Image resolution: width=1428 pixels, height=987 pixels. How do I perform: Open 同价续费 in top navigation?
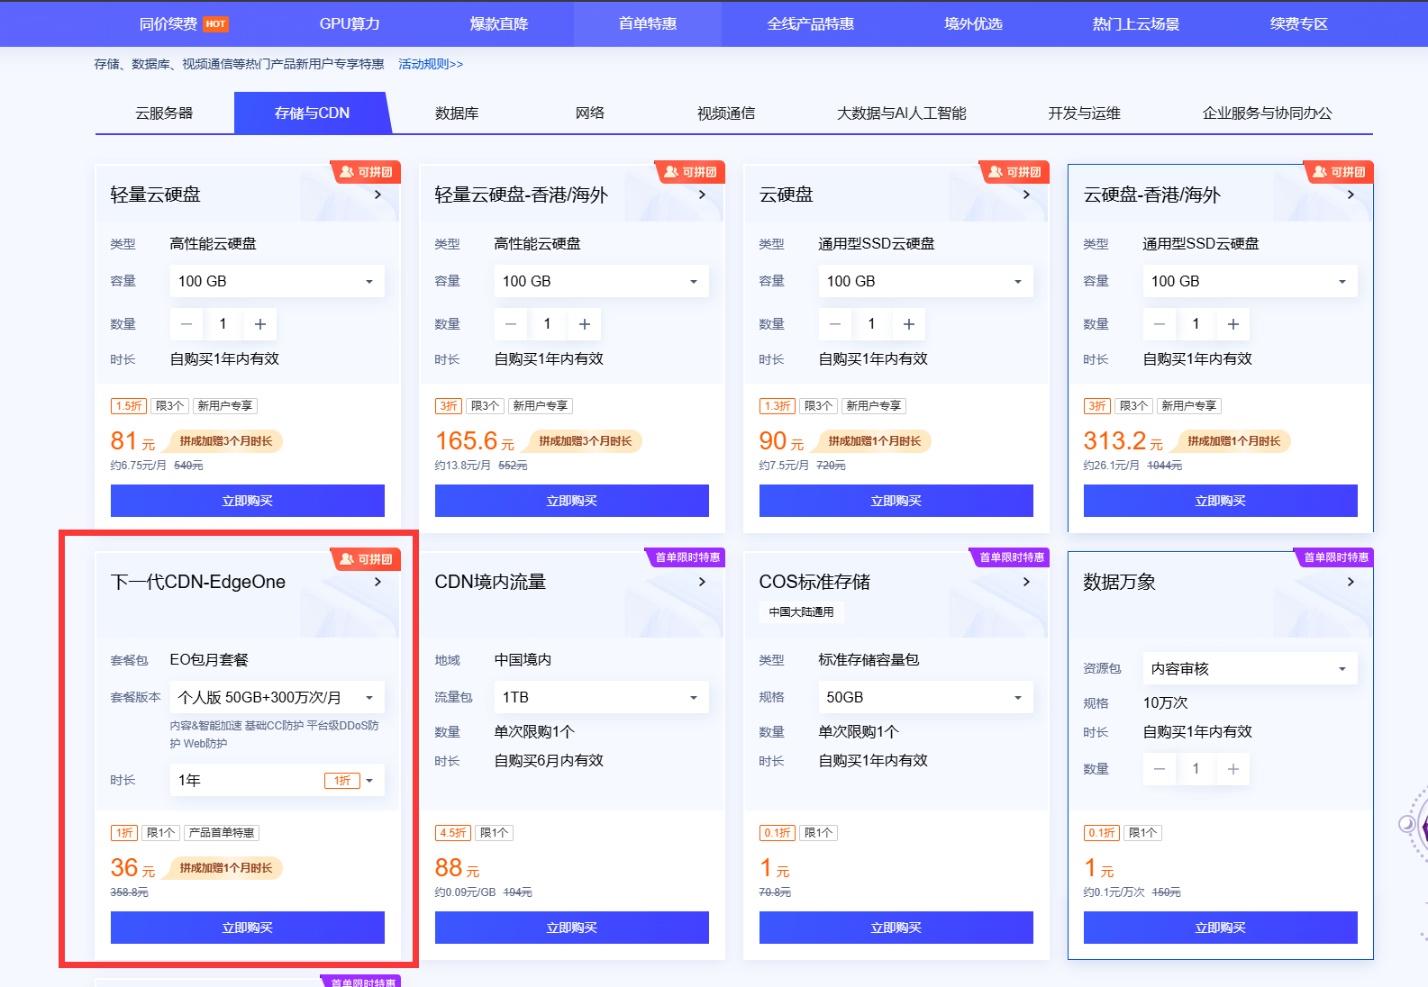183,23
